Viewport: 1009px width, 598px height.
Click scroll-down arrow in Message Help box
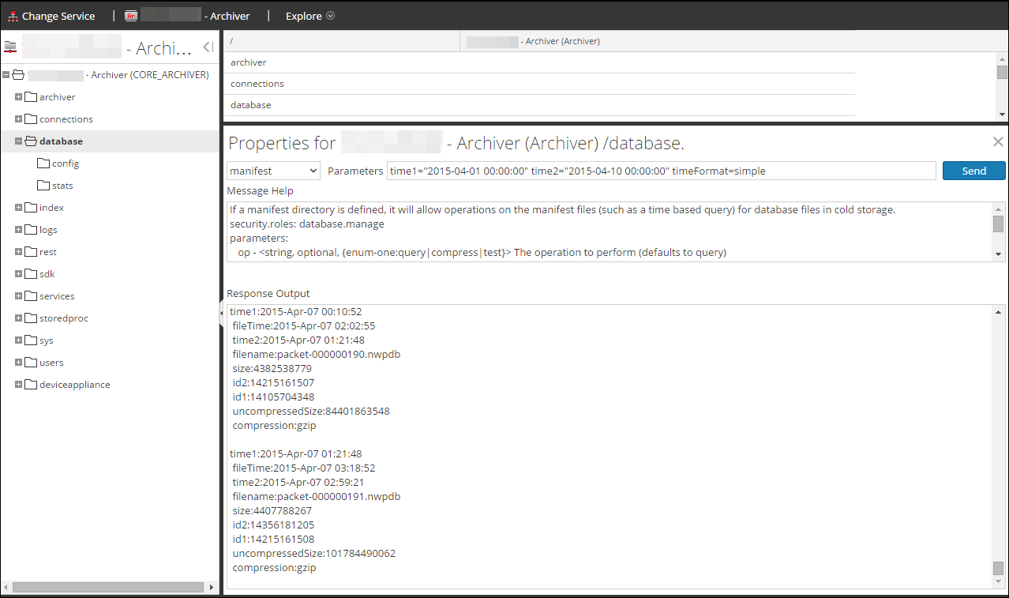[x=999, y=254]
